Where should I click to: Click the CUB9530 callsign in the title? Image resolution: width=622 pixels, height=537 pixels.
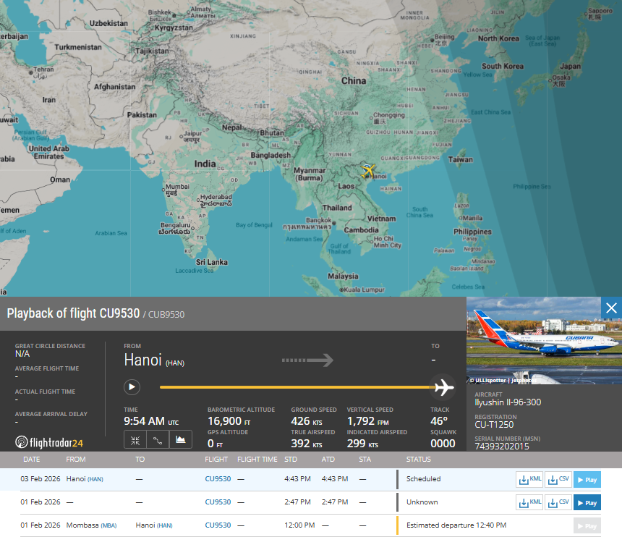[166, 315]
